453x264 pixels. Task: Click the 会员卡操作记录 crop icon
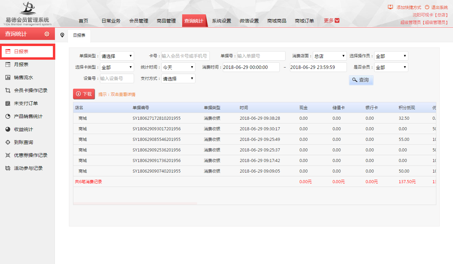click(x=8, y=90)
